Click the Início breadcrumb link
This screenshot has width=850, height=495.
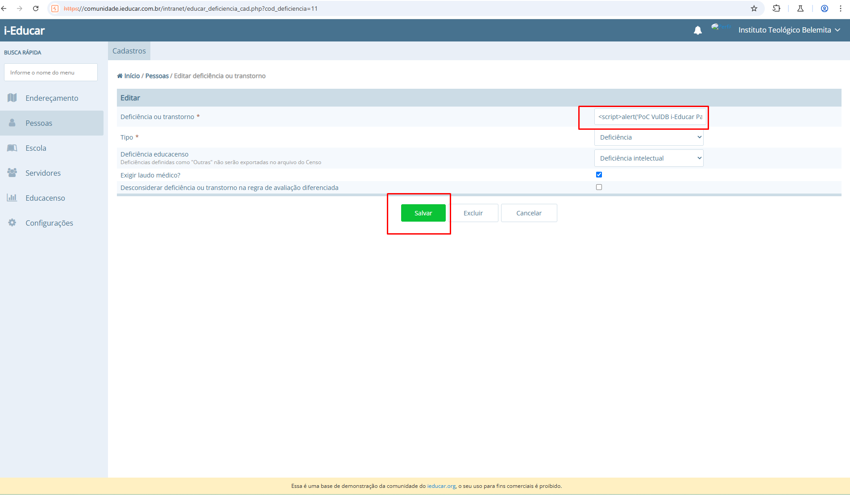(132, 76)
